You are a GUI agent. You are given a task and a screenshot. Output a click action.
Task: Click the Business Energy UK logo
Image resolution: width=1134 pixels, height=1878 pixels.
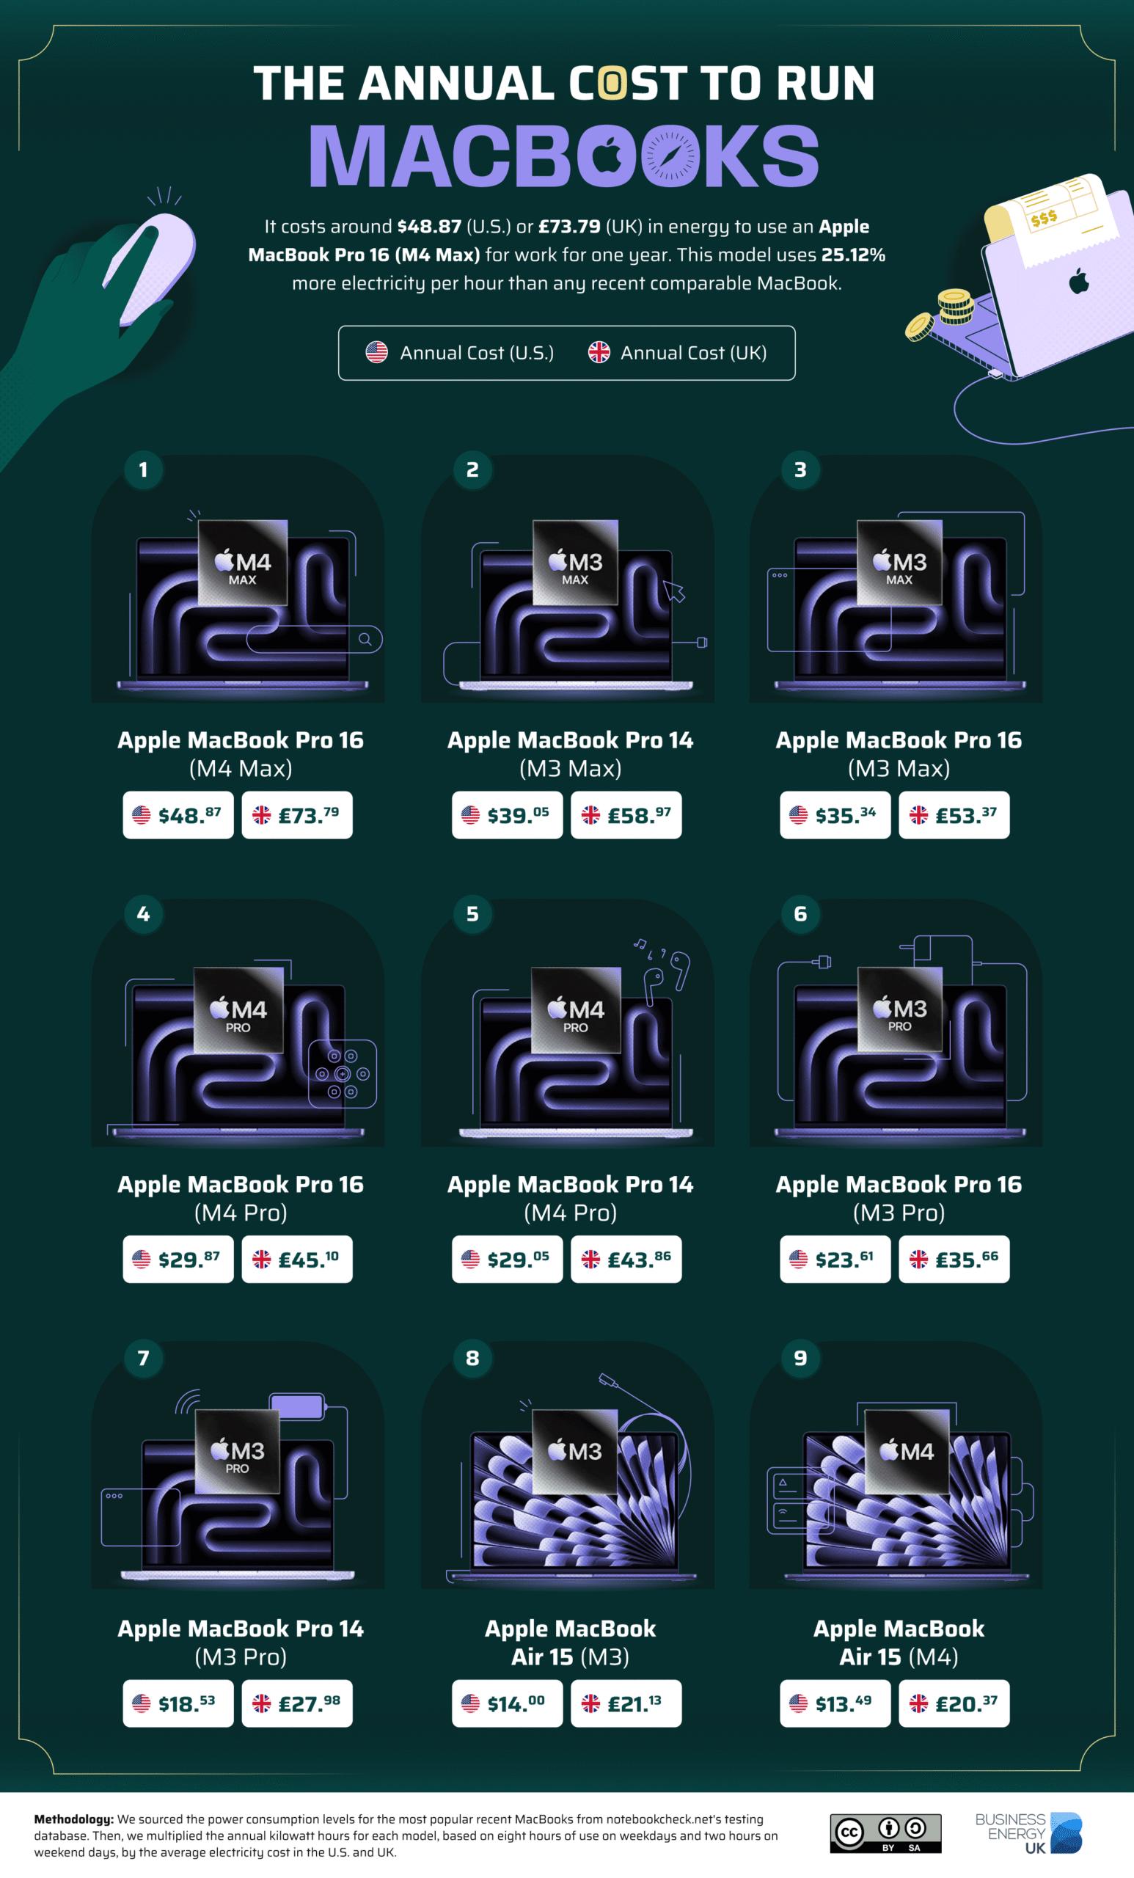pyautogui.click(x=1028, y=1833)
